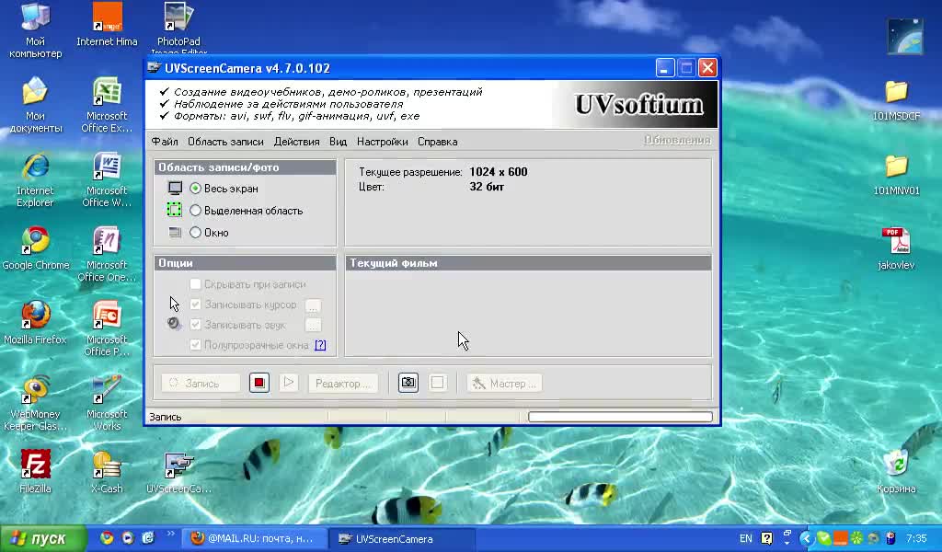Open the PhotoPad Image Editor desktop shortcut
942x552 pixels.
[x=178, y=24]
